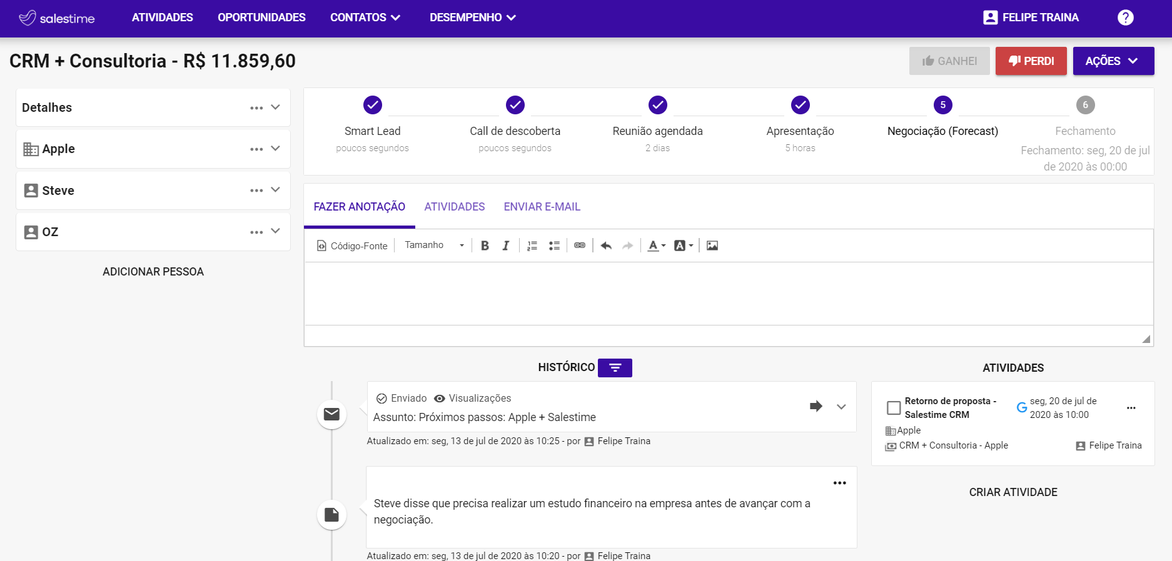The height and width of the screenshot is (561, 1172).
Task: Open the Apple company link in activity card
Action: 909,430
